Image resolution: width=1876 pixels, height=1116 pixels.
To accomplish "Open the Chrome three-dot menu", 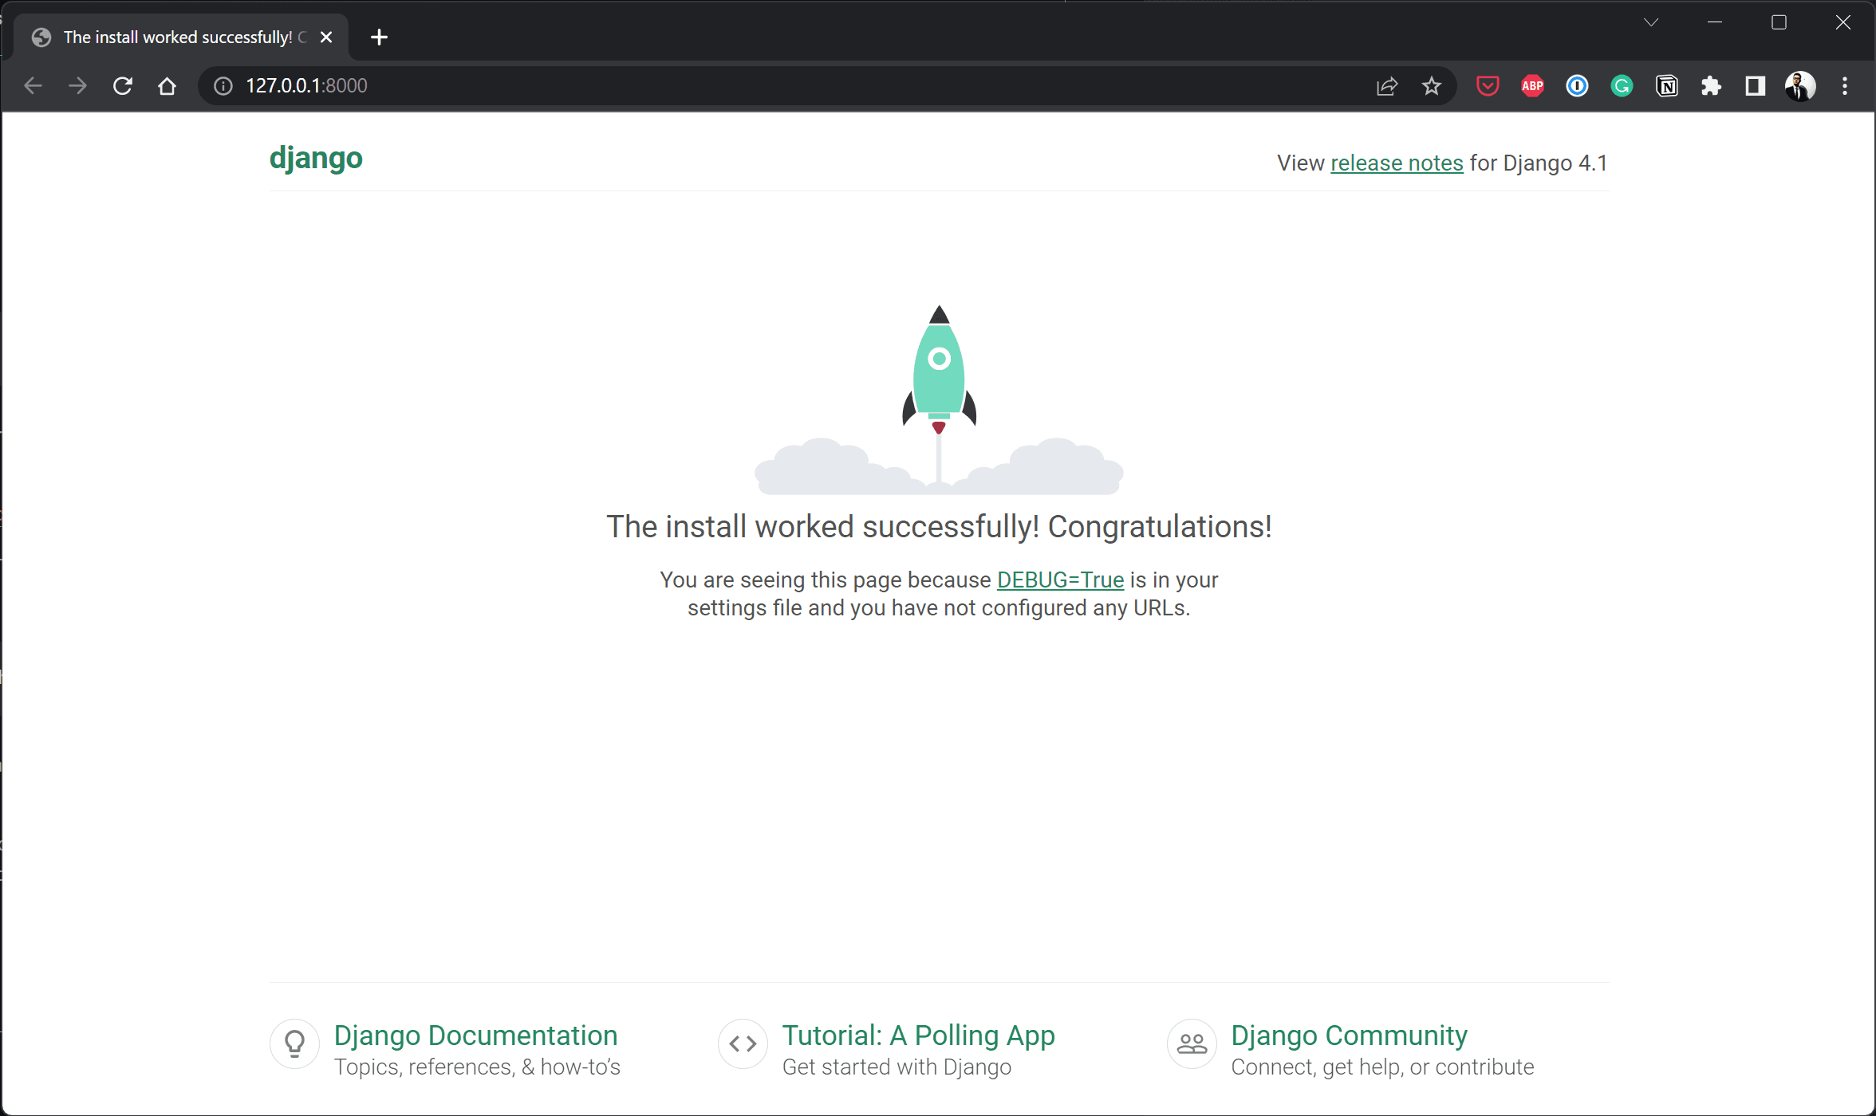I will [x=1846, y=85].
